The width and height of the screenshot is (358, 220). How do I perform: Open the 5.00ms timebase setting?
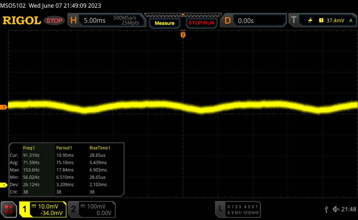pos(94,21)
